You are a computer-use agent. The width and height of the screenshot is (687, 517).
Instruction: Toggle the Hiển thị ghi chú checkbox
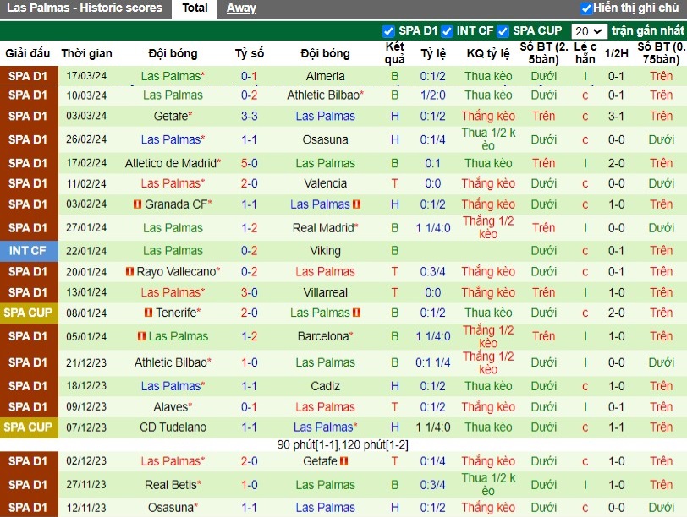pos(585,8)
